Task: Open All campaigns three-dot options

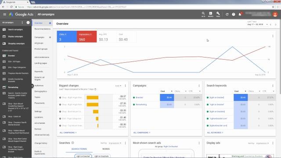Action: [x=22, y=22]
